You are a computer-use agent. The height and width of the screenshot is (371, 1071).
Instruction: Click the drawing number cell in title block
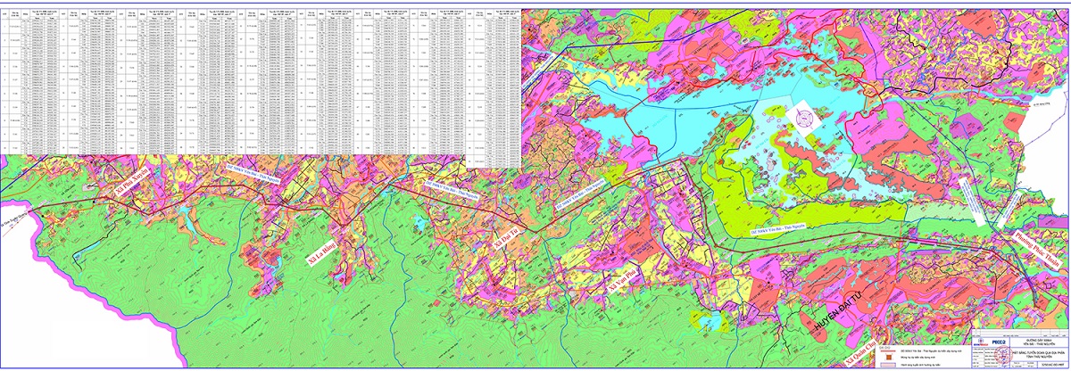coord(1053,365)
